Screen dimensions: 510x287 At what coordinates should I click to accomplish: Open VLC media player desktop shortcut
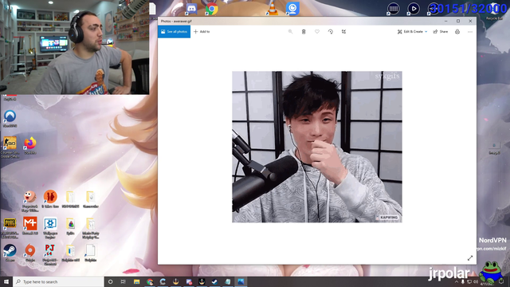[x=272, y=9]
